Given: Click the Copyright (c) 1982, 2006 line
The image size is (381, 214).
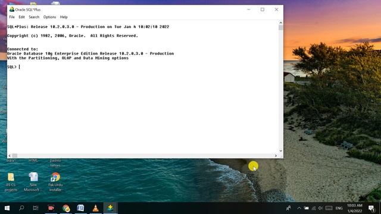Looking at the screenshot, I should pos(73,36).
